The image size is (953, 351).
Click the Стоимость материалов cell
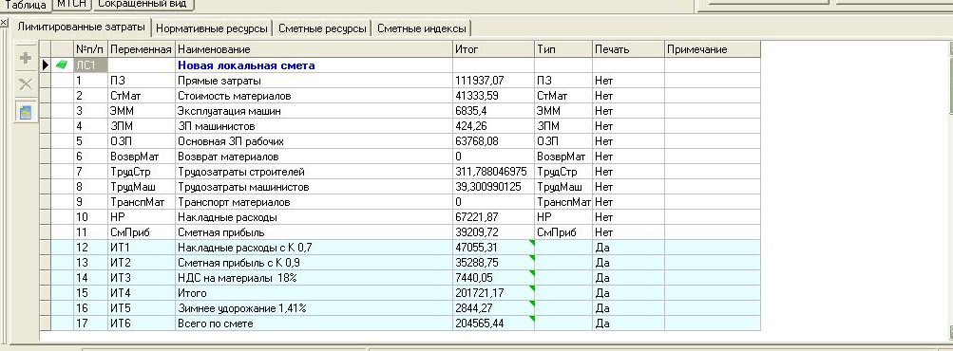[x=314, y=96]
